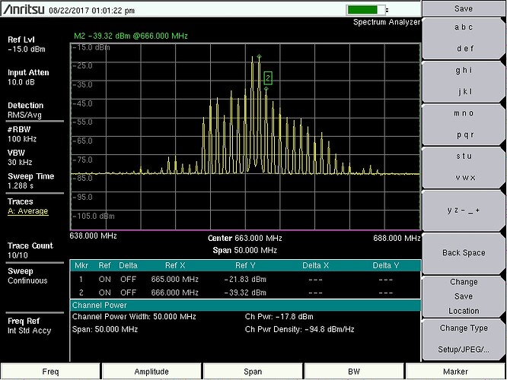507x380 pixels.
Task: Select the 'g h i j k l' character key
Action: [463, 80]
